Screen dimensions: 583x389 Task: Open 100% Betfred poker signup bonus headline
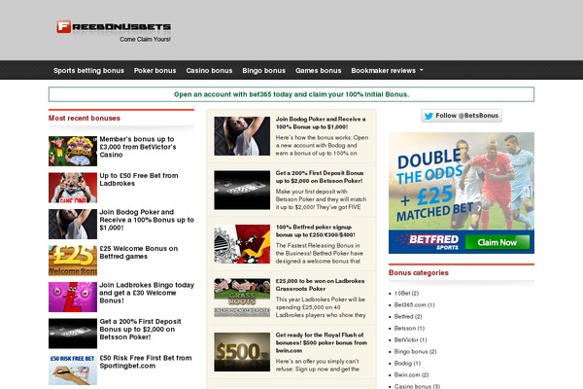[x=315, y=230]
